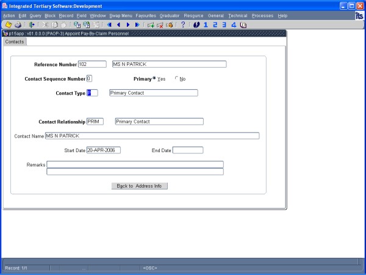Go to next record with single-right arrow
366x275 pixels.
pyautogui.click(x=128, y=24)
